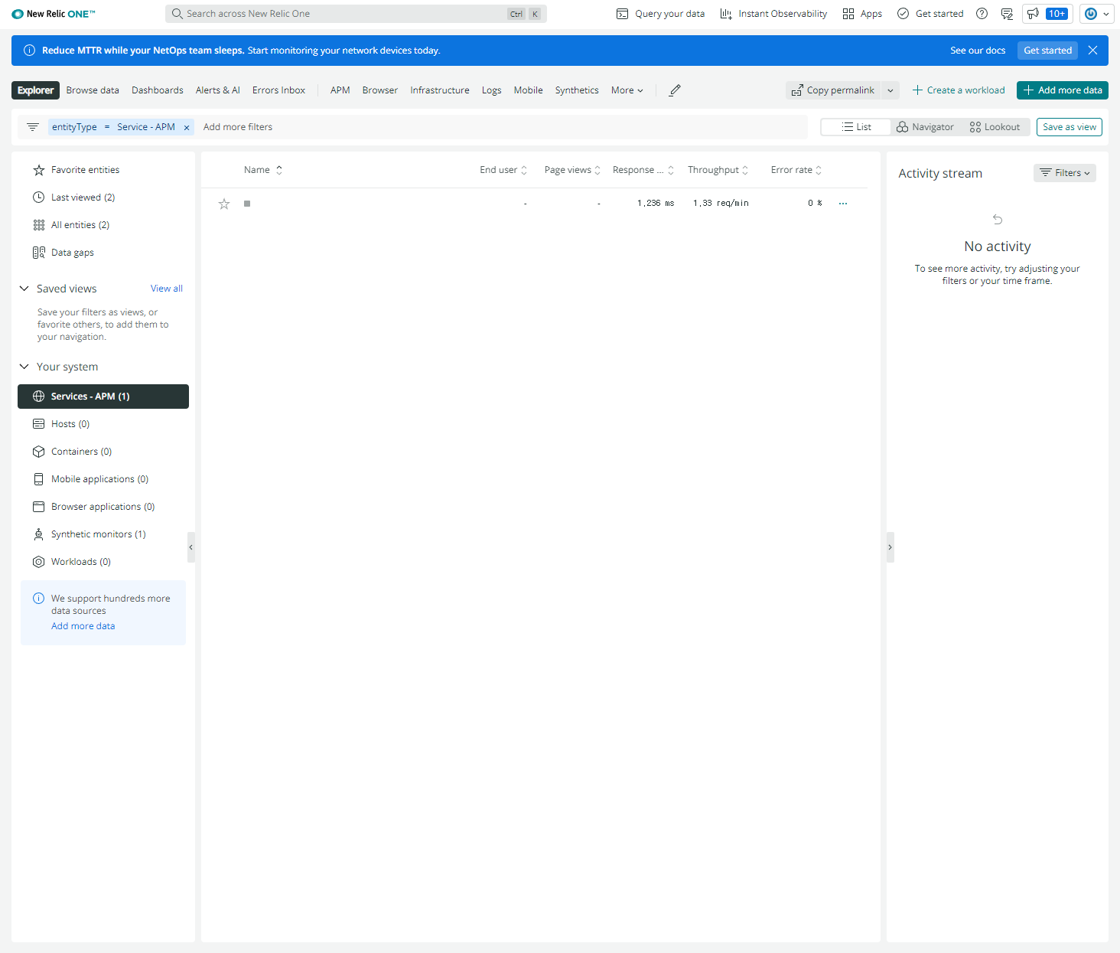Open Dashboards tab
This screenshot has height=953, width=1120.
click(x=158, y=90)
